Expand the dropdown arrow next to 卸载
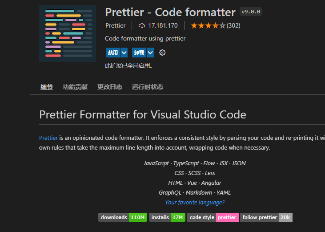The width and height of the screenshot is (325, 232). click(150, 53)
